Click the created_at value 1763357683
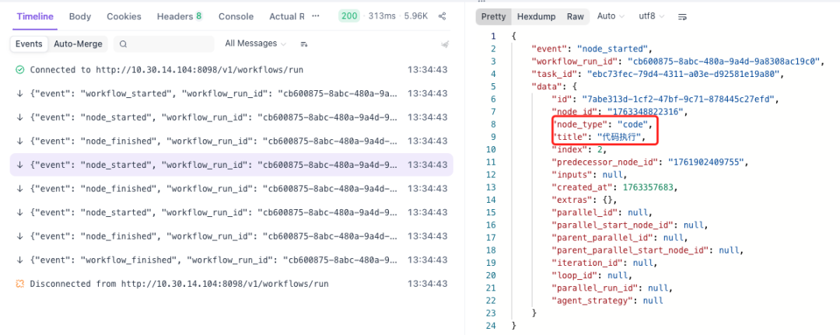The height and width of the screenshot is (335, 840). coord(648,187)
